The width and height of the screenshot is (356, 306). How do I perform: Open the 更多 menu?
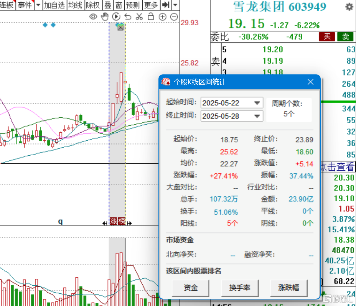(x=151, y=5)
